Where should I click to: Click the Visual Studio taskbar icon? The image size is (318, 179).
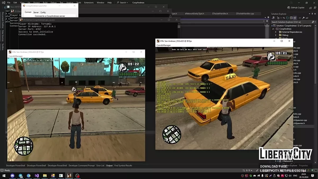point(37,176)
